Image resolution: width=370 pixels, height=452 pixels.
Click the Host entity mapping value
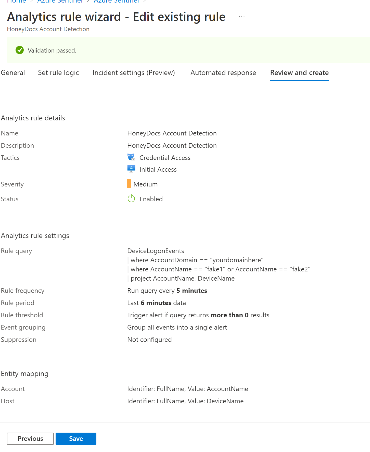tap(185, 401)
